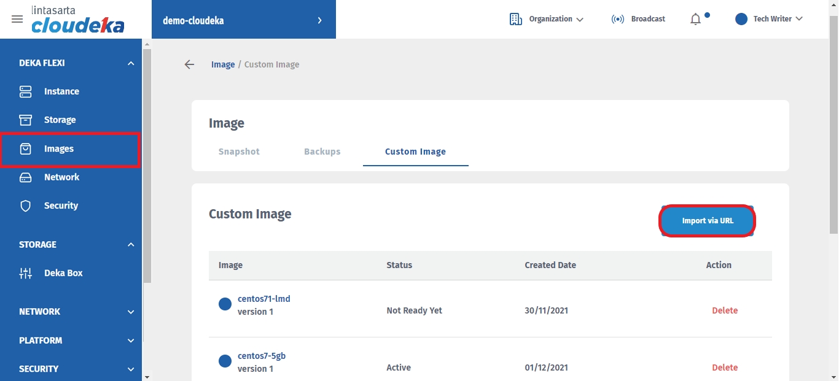
Task: Open Instance from the sidebar
Action: click(x=61, y=91)
